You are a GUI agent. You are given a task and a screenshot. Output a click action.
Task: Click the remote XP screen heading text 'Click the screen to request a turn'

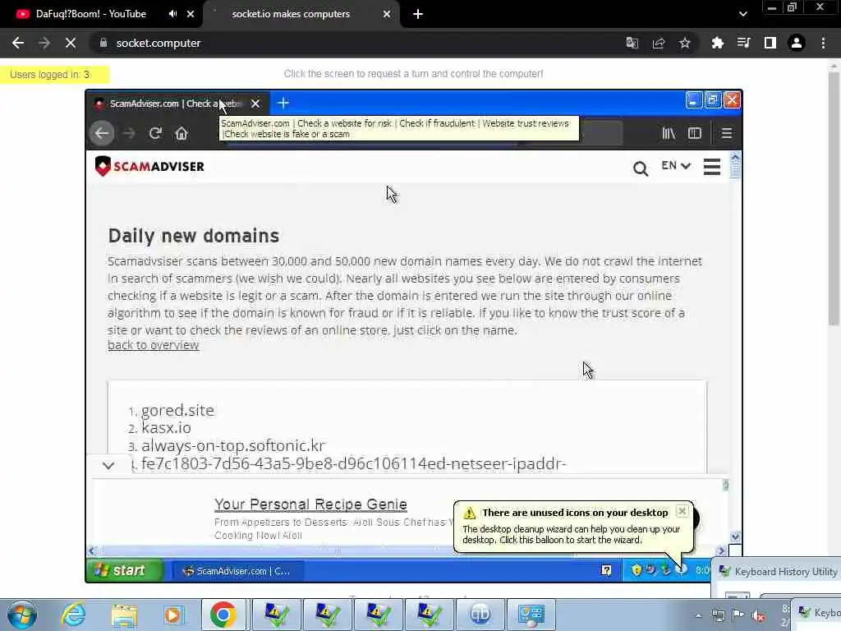coord(413,74)
